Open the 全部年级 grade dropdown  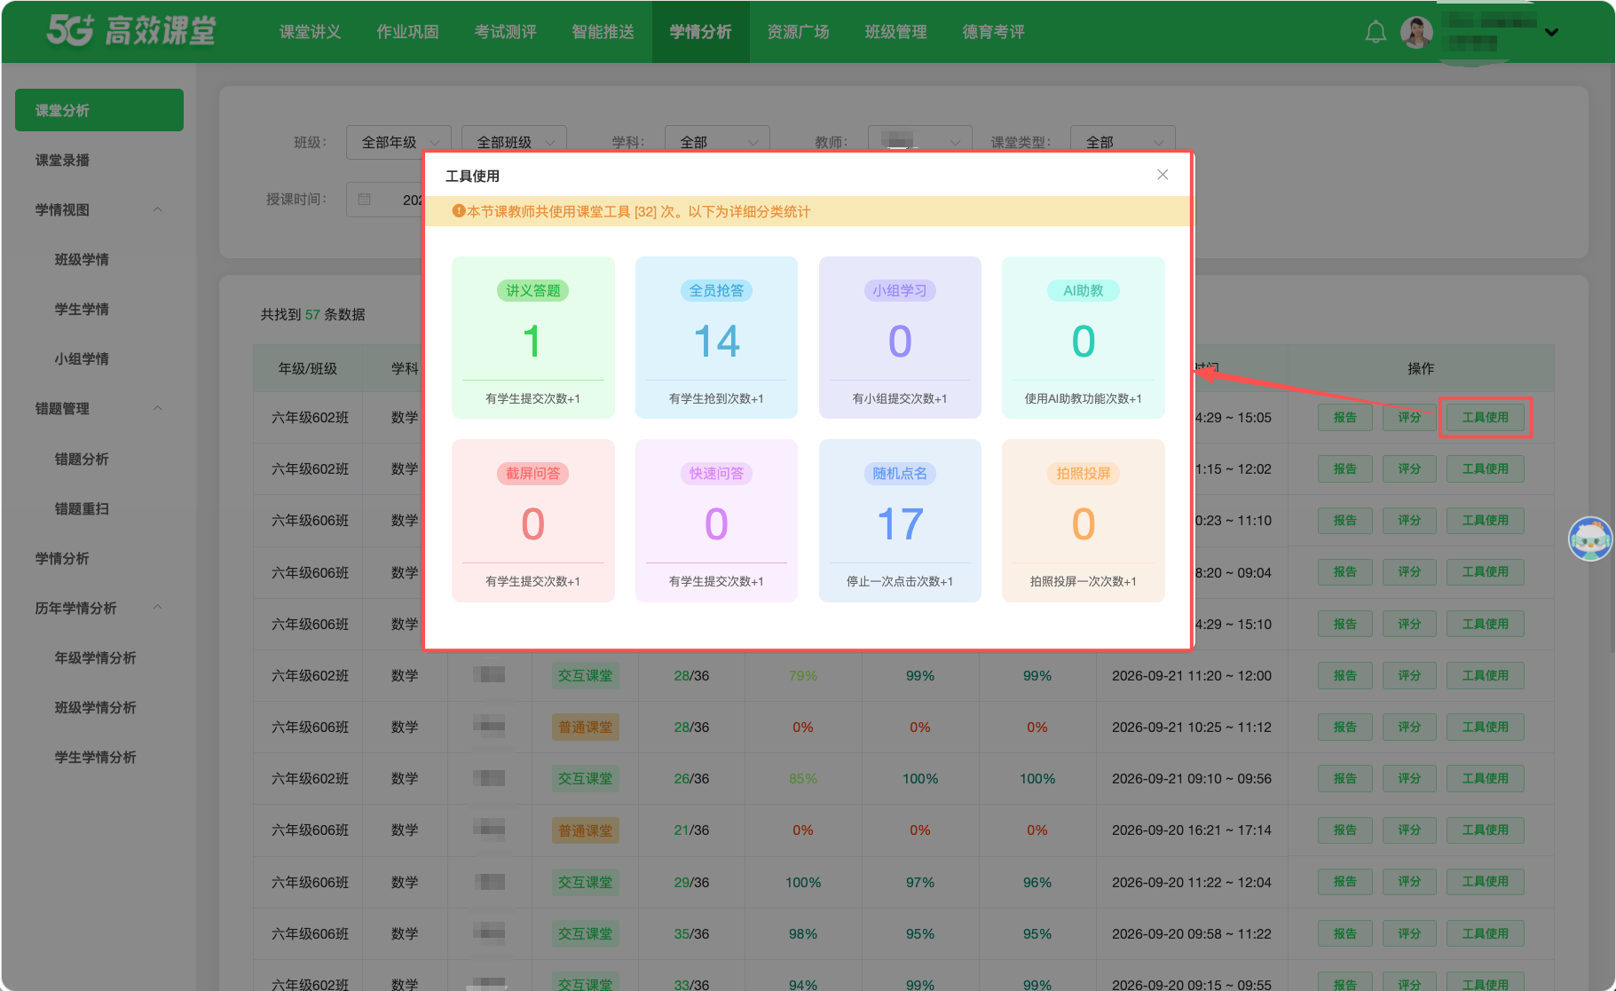(398, 142)
